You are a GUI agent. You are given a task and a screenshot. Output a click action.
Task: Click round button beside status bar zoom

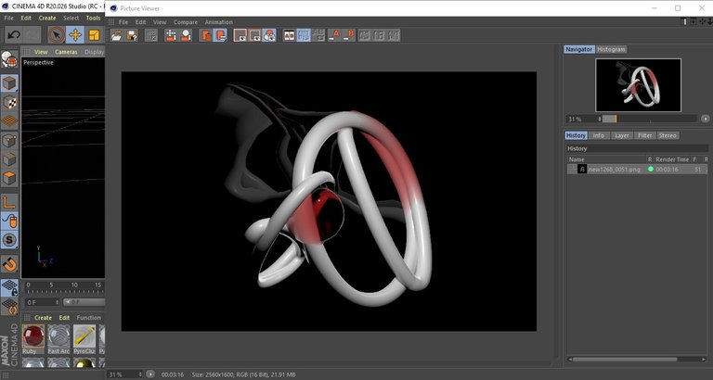point(150,374)
